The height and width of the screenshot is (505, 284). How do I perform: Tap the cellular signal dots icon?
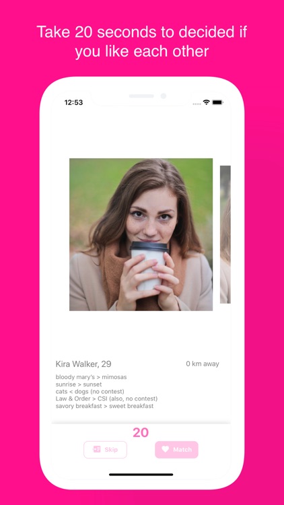[197, 104]
